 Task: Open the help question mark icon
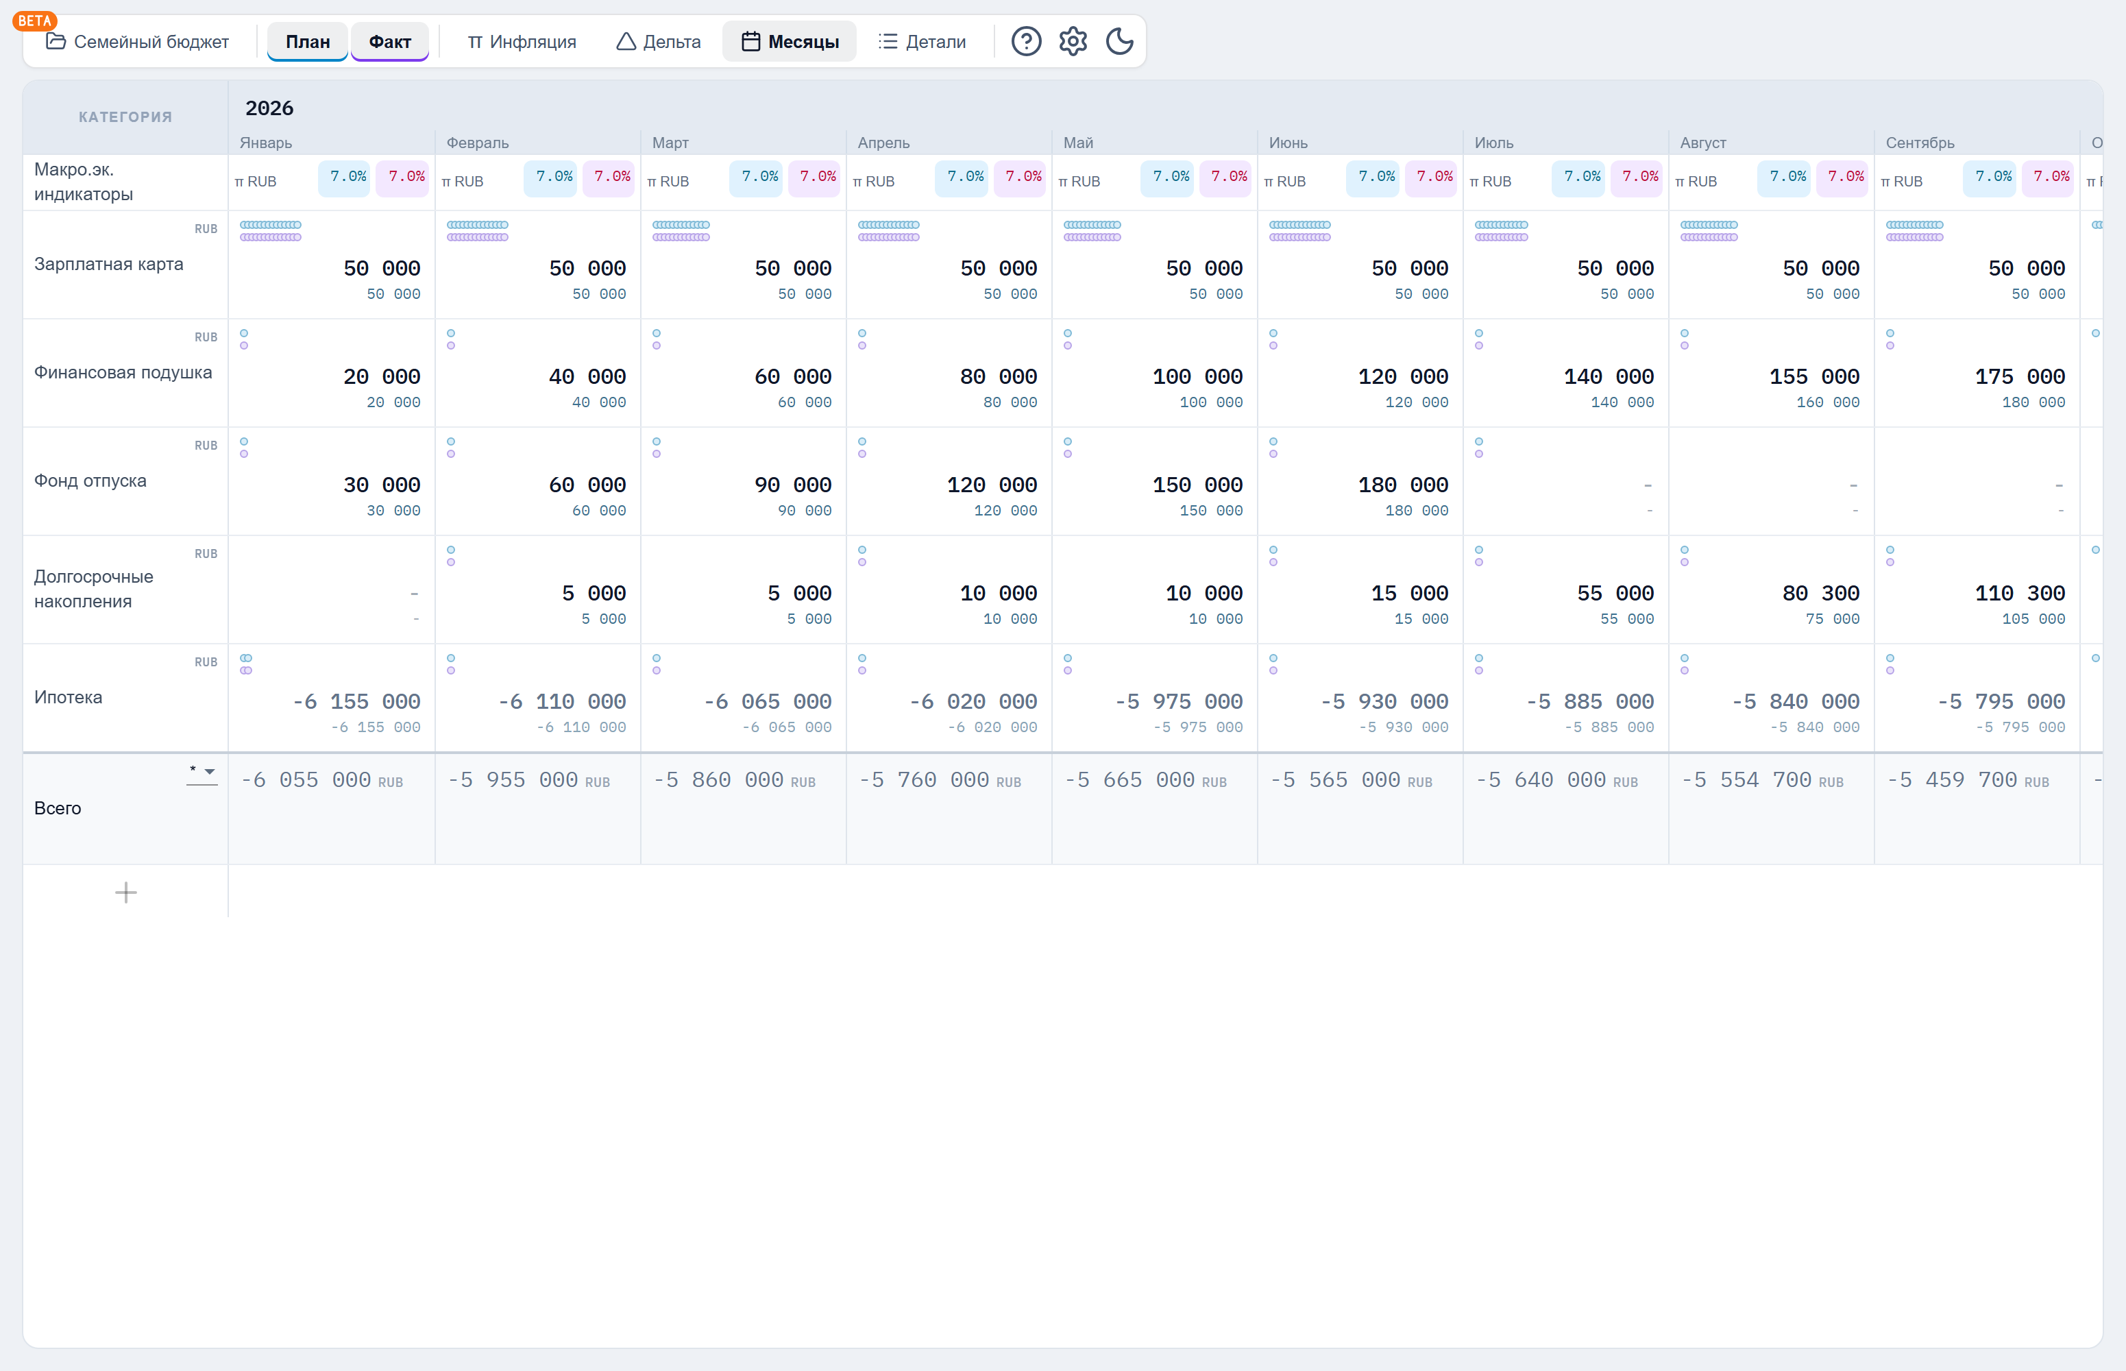click(x=1026, y=42)
